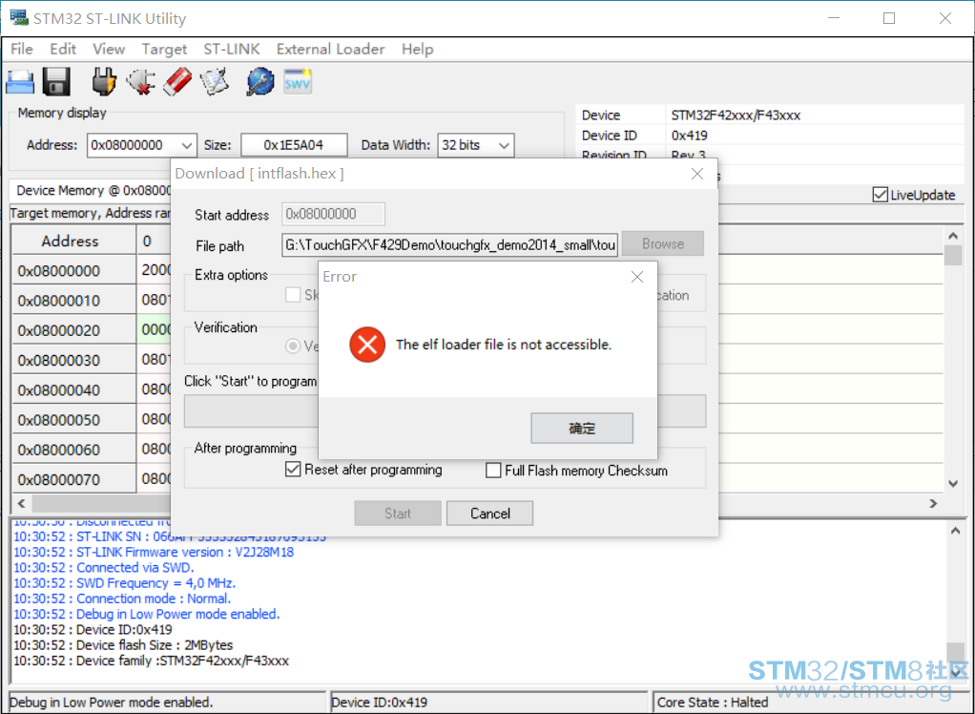Enable Full Flash memory Checksum
Viewport: 975px width, 714px height.
pyautogui.click(x=493, y=471)
